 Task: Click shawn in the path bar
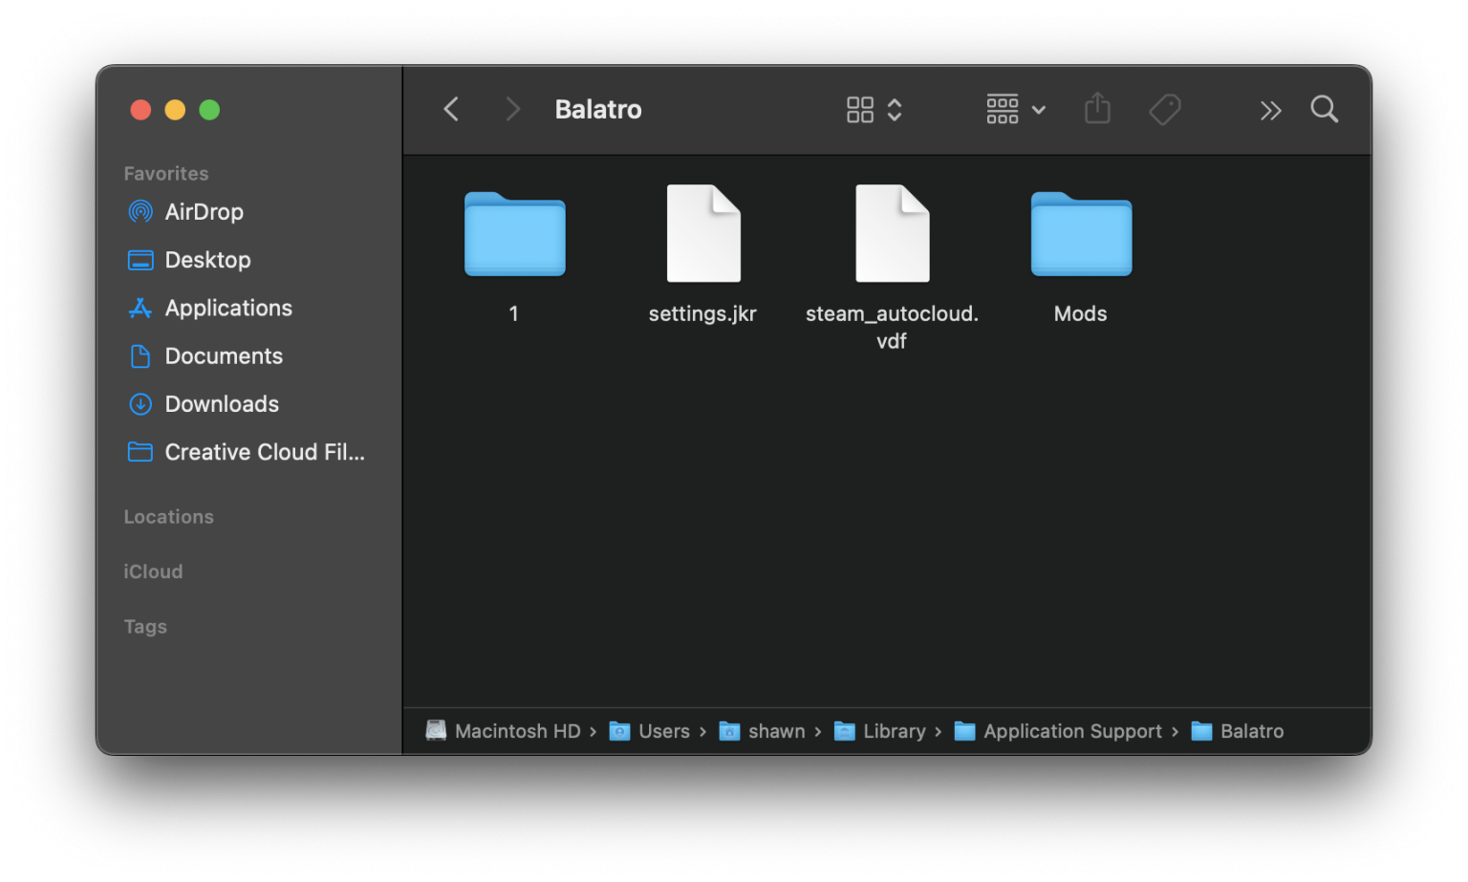tap(776, 731)
